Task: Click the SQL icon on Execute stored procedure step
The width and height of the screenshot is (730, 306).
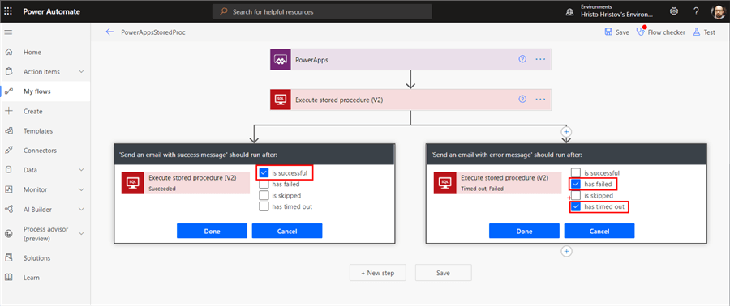Action: (281, 100)
